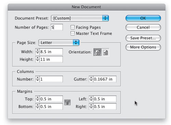Click the Right margin stepper arrows
The height and width of the screenshot is (125, 171).
click(x=91, y=107)
